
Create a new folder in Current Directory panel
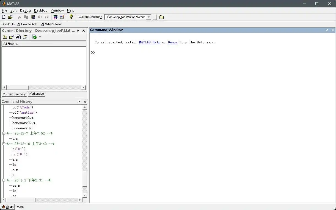click(x=11, y=37)
